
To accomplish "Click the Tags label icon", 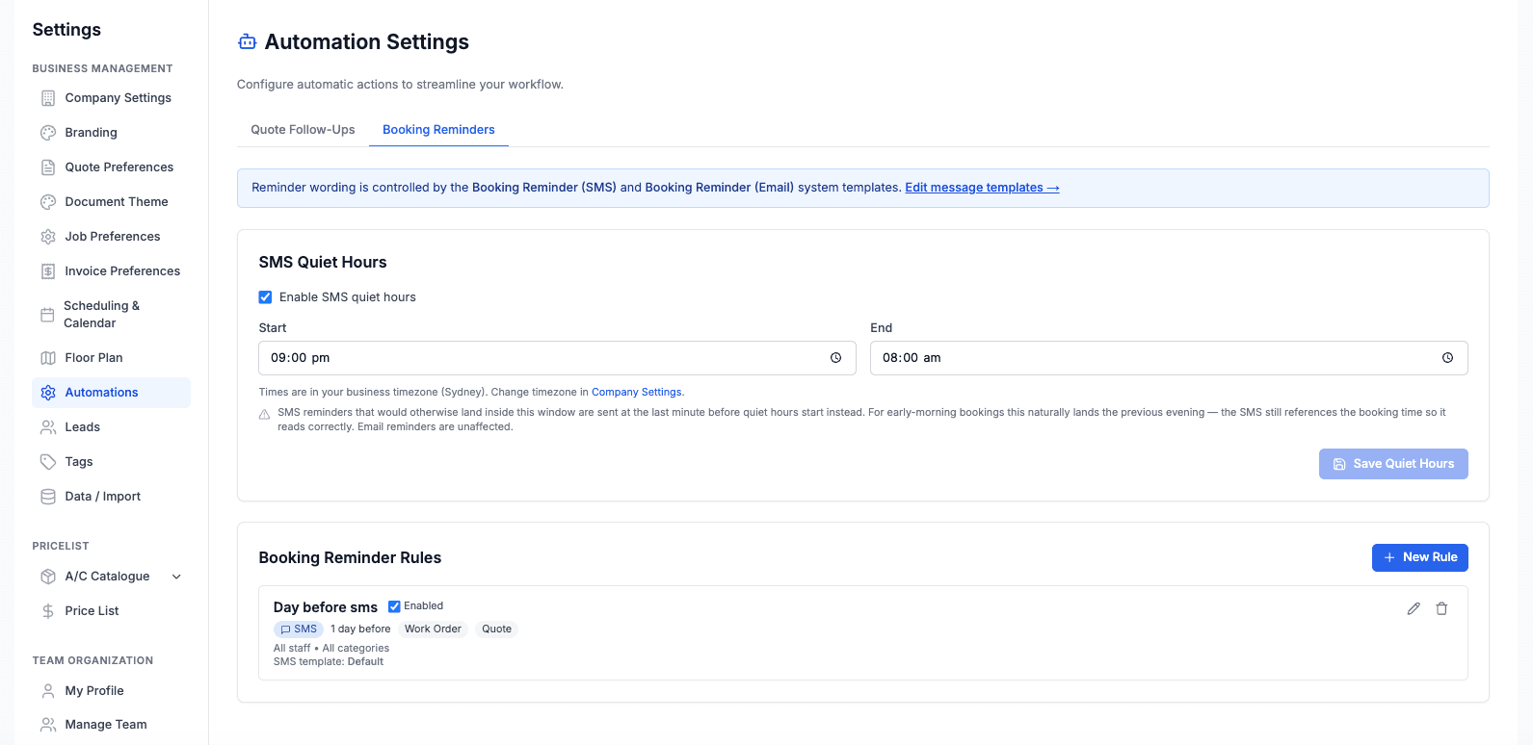I will click(48, 462).
